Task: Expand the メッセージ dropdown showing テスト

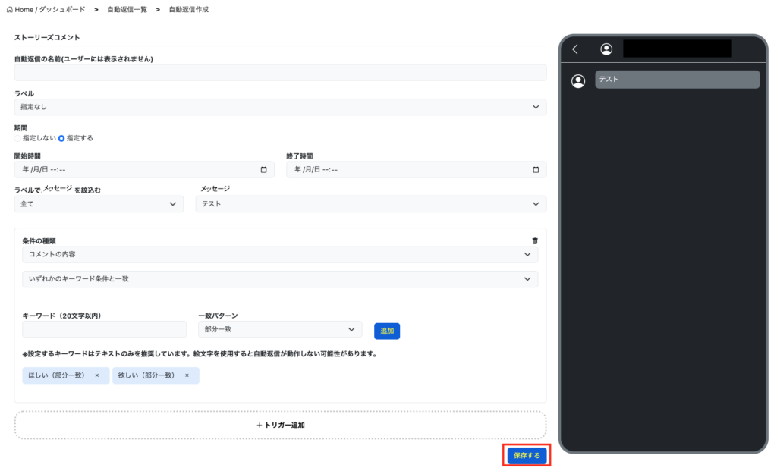Action: tap(370, 204)
